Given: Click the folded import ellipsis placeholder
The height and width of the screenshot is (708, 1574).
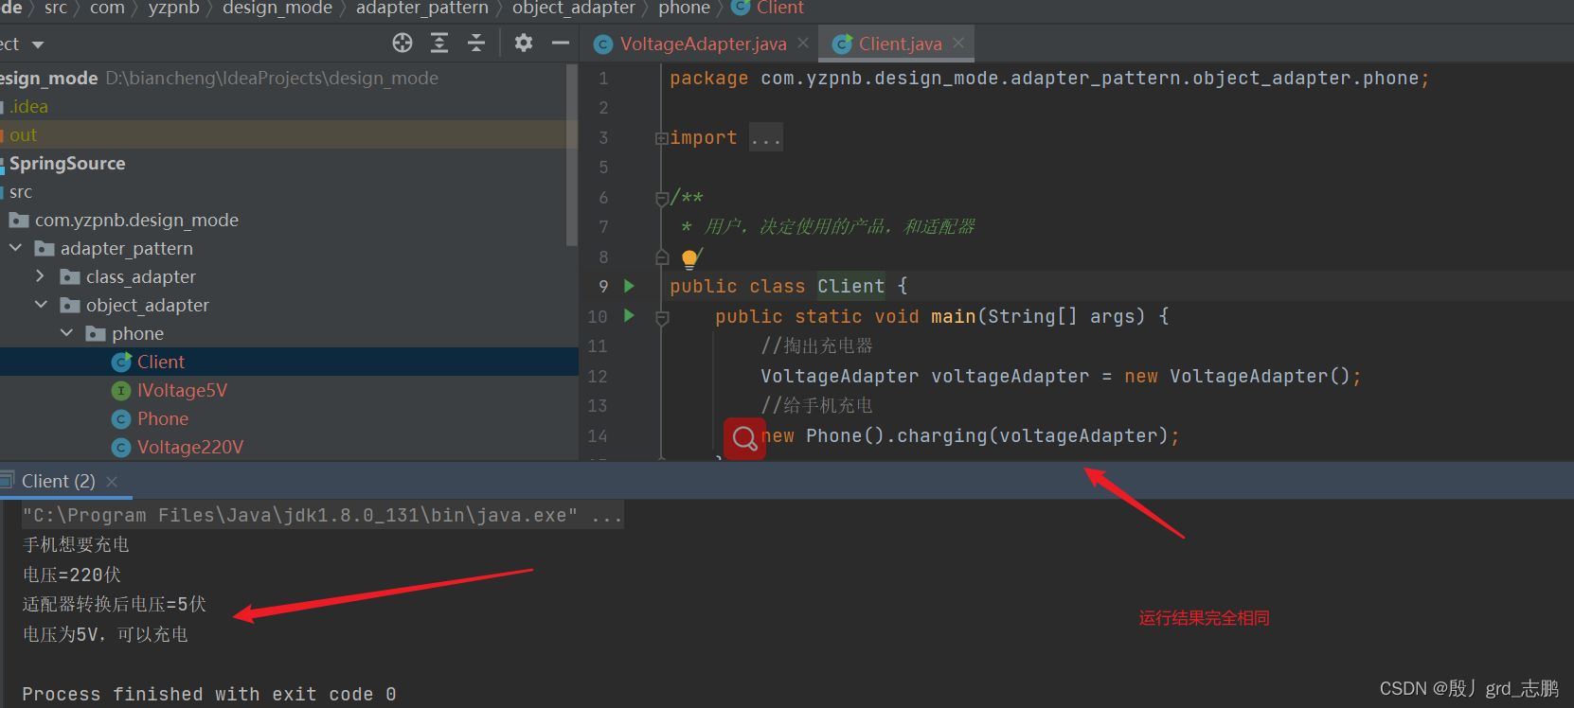Looking at the screenshot, I should point(765,138).
